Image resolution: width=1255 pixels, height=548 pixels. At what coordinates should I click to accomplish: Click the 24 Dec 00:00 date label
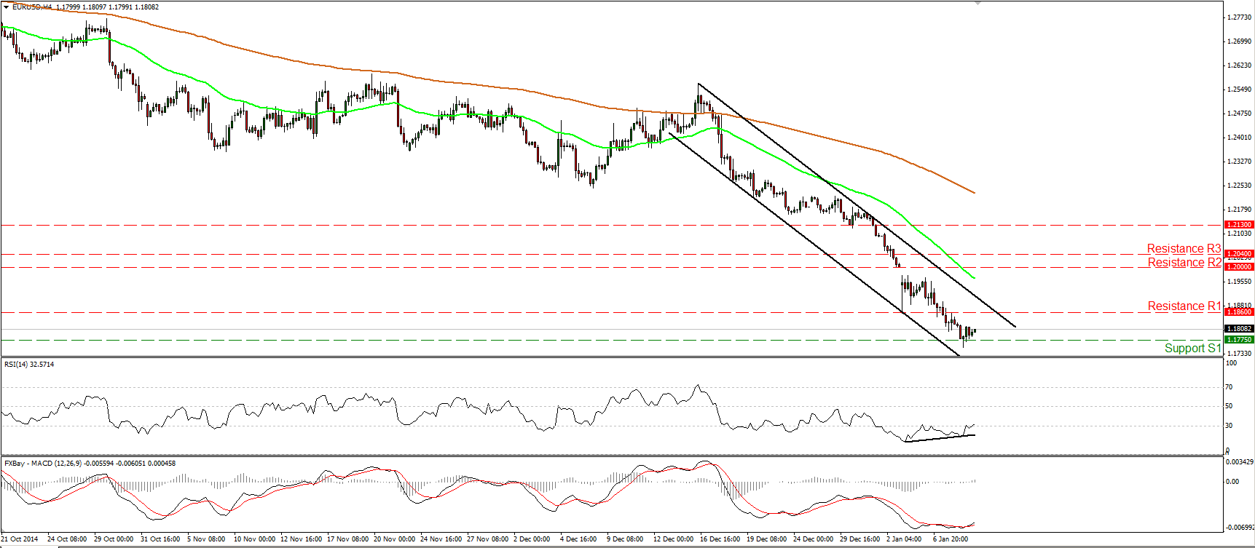click(x=814, y=539)
